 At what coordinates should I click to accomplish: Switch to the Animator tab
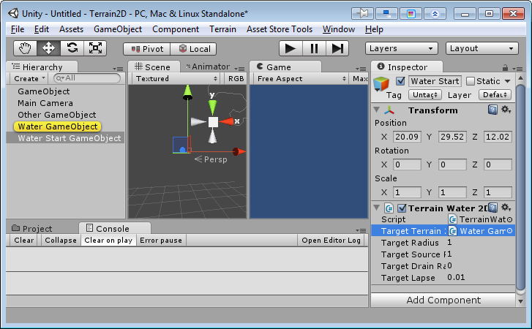[x=209, y=67]
